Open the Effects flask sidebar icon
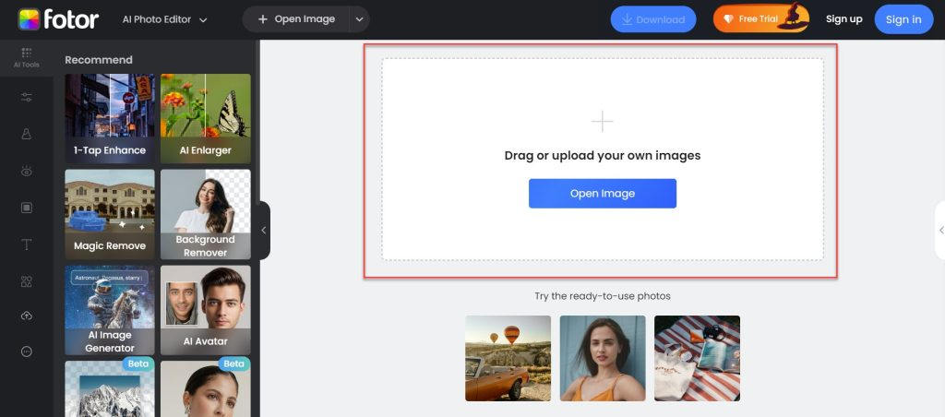This screenshot has width=945, height=417. [27, 134]
